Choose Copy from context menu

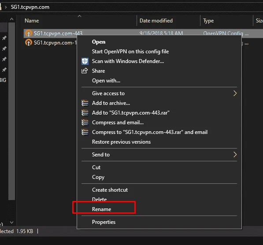pos(159,177)
